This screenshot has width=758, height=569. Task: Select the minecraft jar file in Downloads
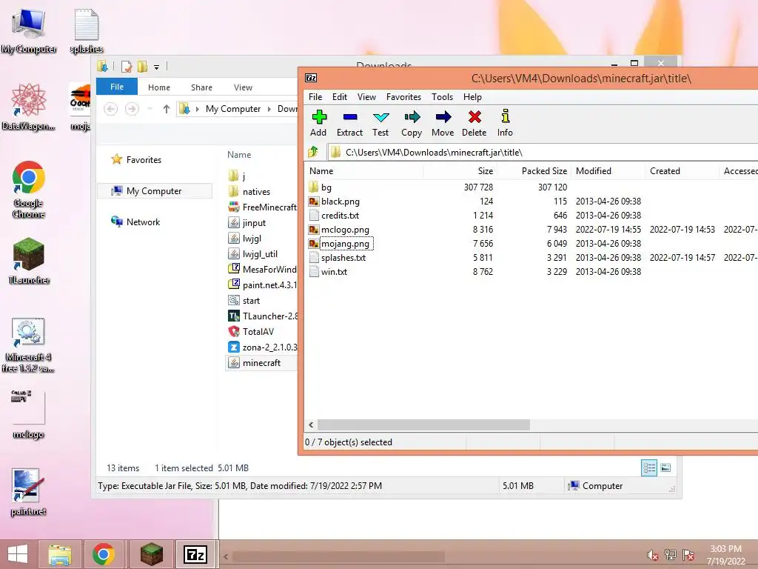point(261,363)
